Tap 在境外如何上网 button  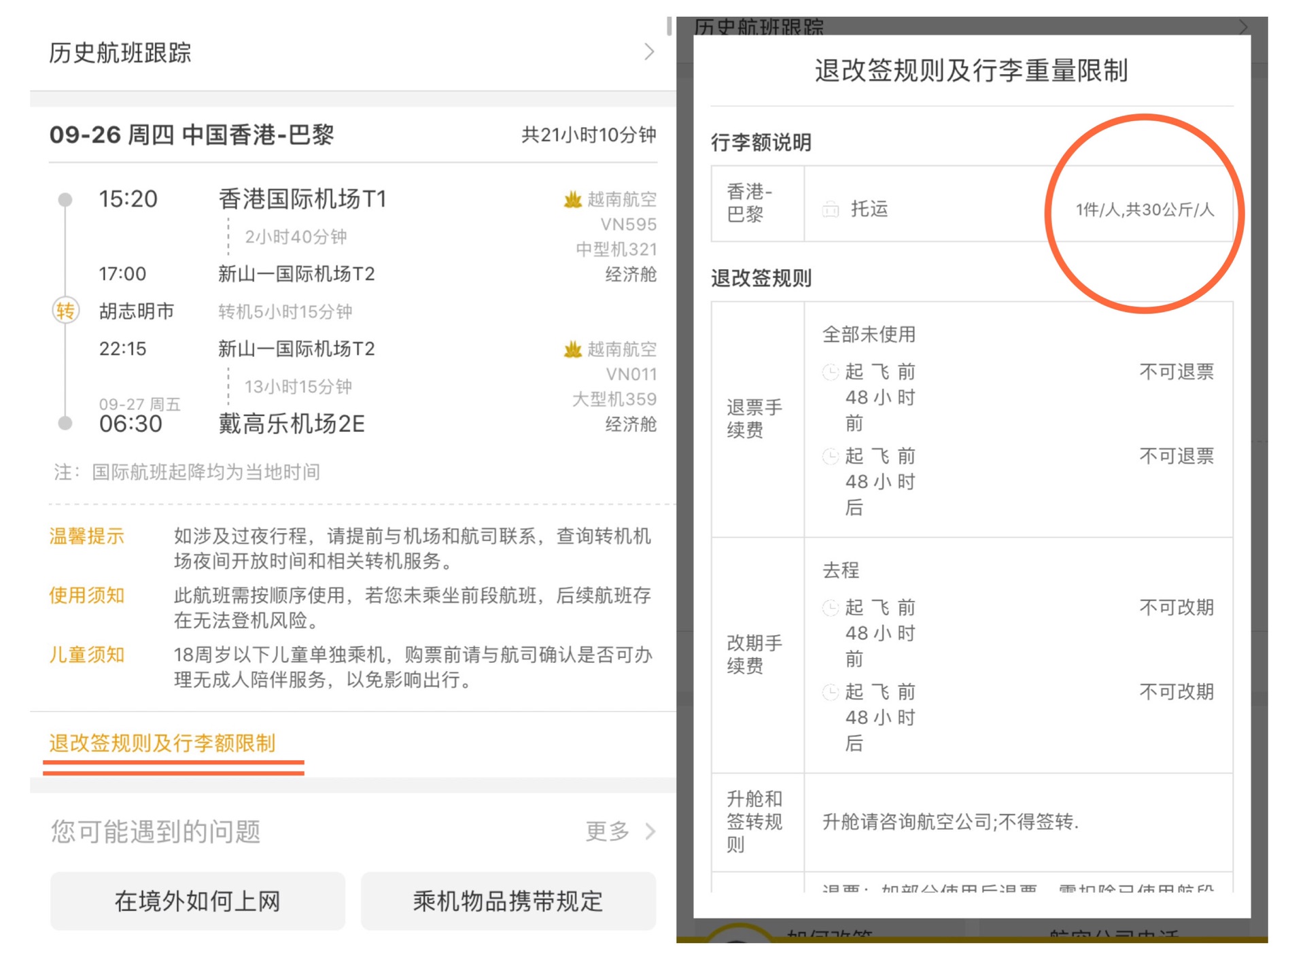click(197, 901)
